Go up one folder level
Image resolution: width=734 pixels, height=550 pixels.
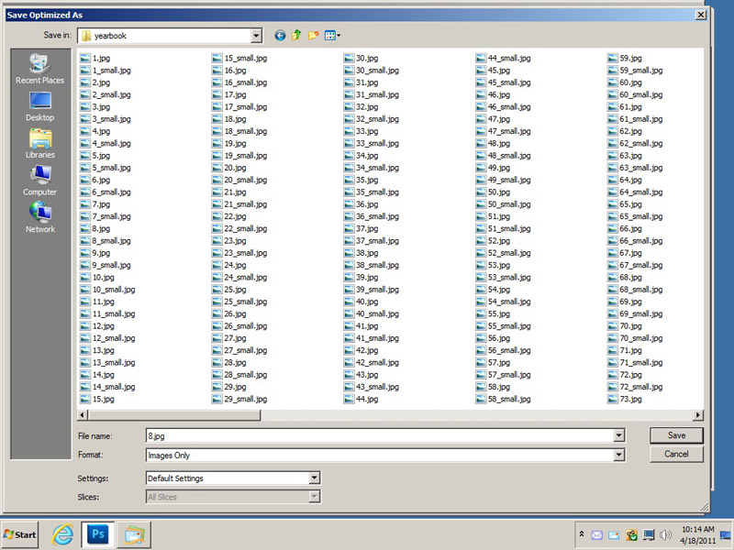coord(296,36)
